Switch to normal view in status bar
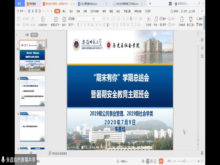Viewport: 220px width, 165px height. [147, 161]
